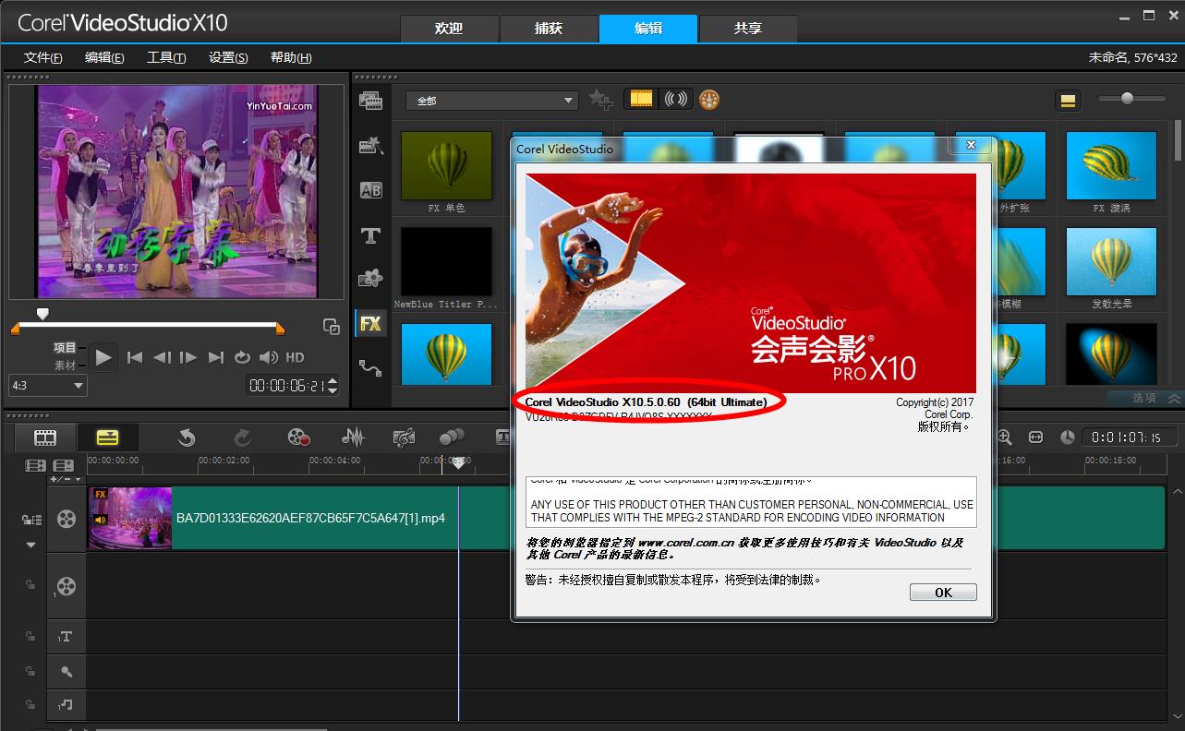The image size is (1185, 731).
Task: Open Record/Capture option reel icon
Action: point(297,437)
